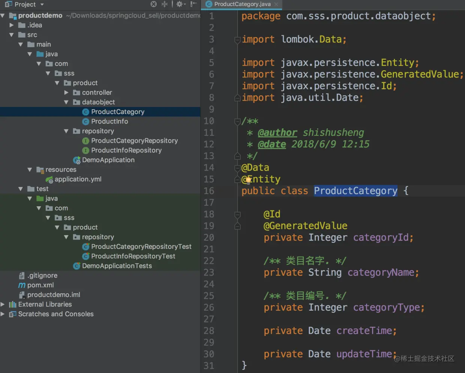Open ProductInfoRepositoryTest file
Viewport: 465px width, 373px height.
133,256
